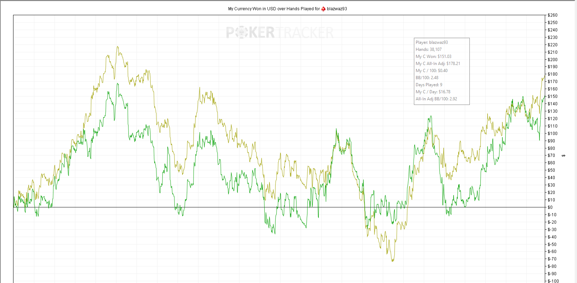Image resolution: width=577 pixels, height=283 pixels.
Task: Select the $0 y-axis label
Action: 550,207
